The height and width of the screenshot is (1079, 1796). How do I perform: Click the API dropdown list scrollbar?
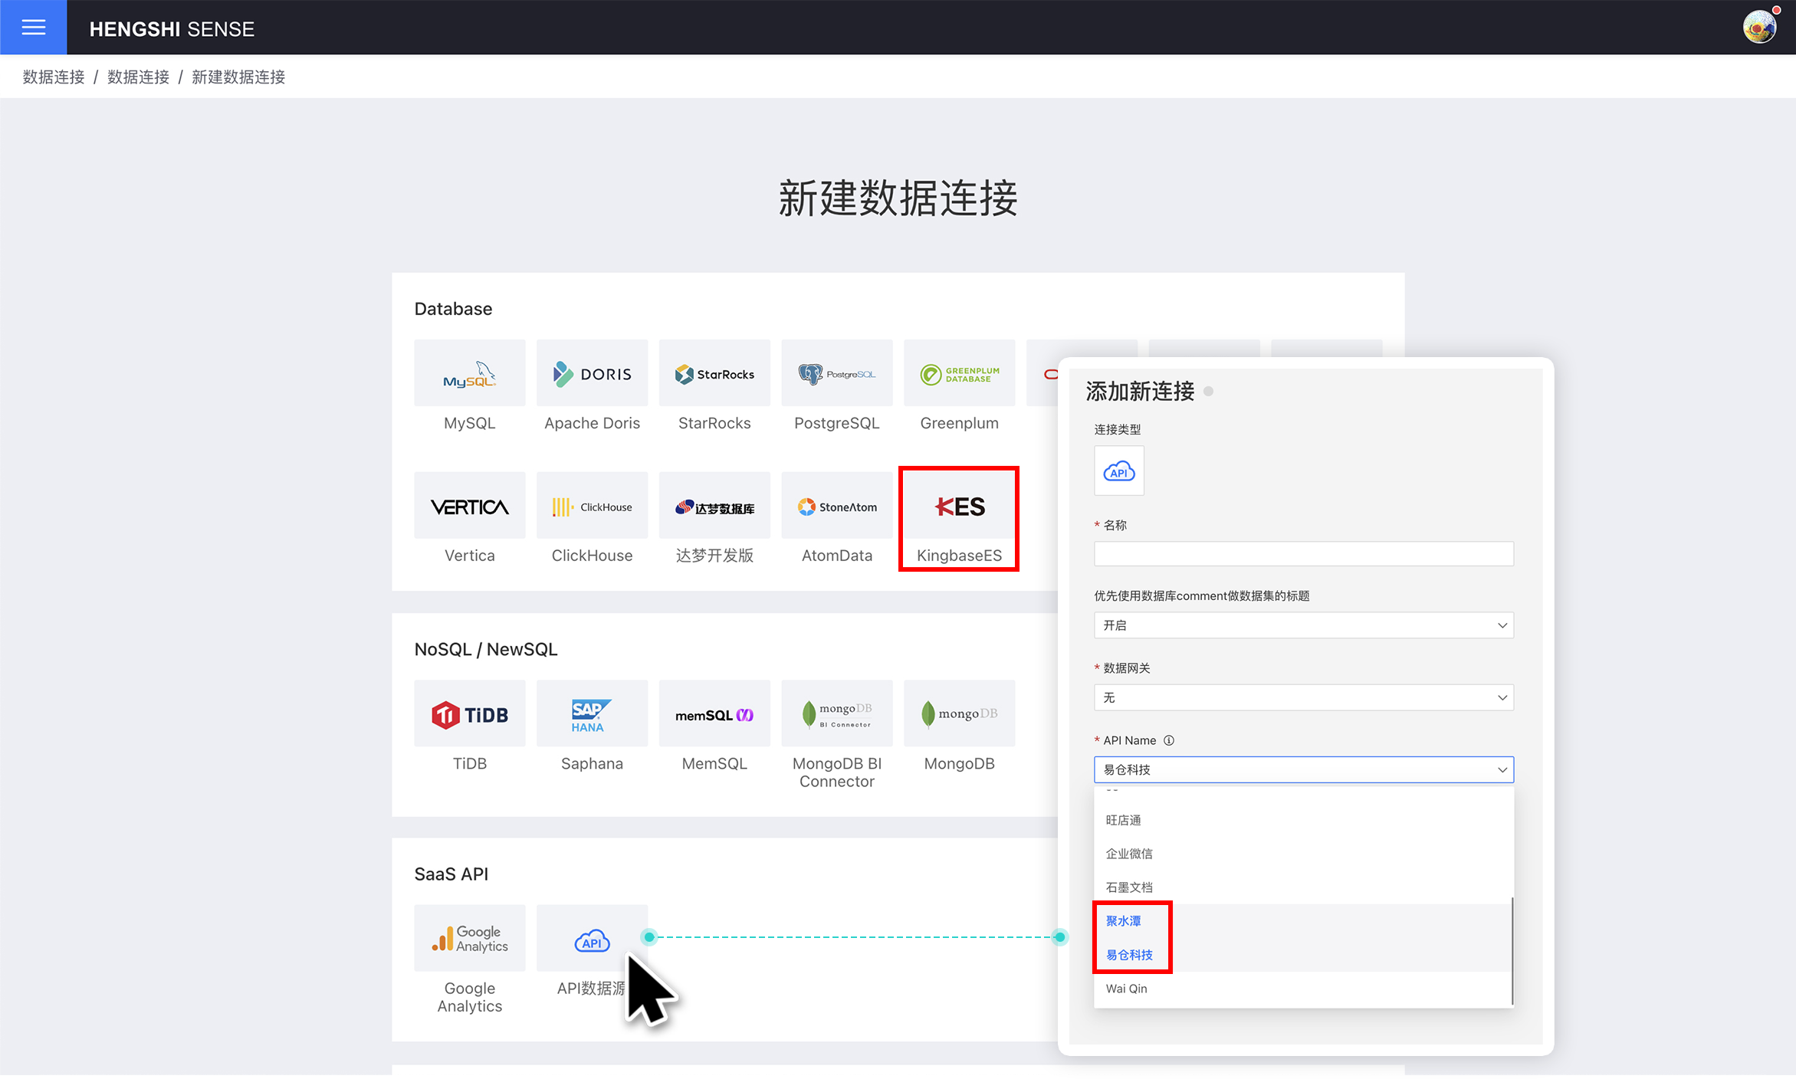tap(1512, 950)
